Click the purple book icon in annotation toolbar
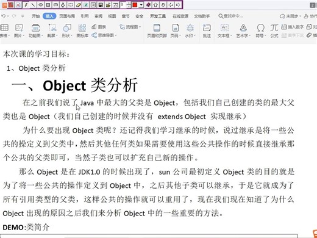Viewport: 317px width, 238px height. click(x=149, y=5)
